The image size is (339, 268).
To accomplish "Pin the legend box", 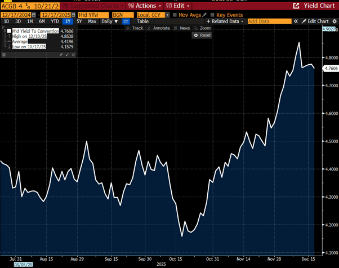I will point(61,55).
